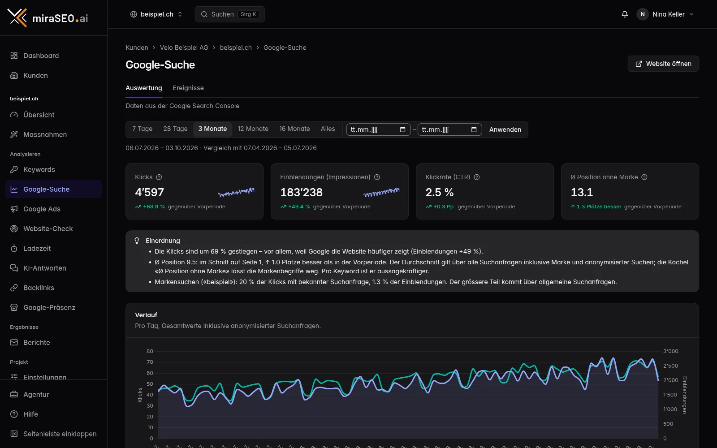717x448 pixels.
Task: Open Google-Suche in the sidebar
Action: click(54, 189)
